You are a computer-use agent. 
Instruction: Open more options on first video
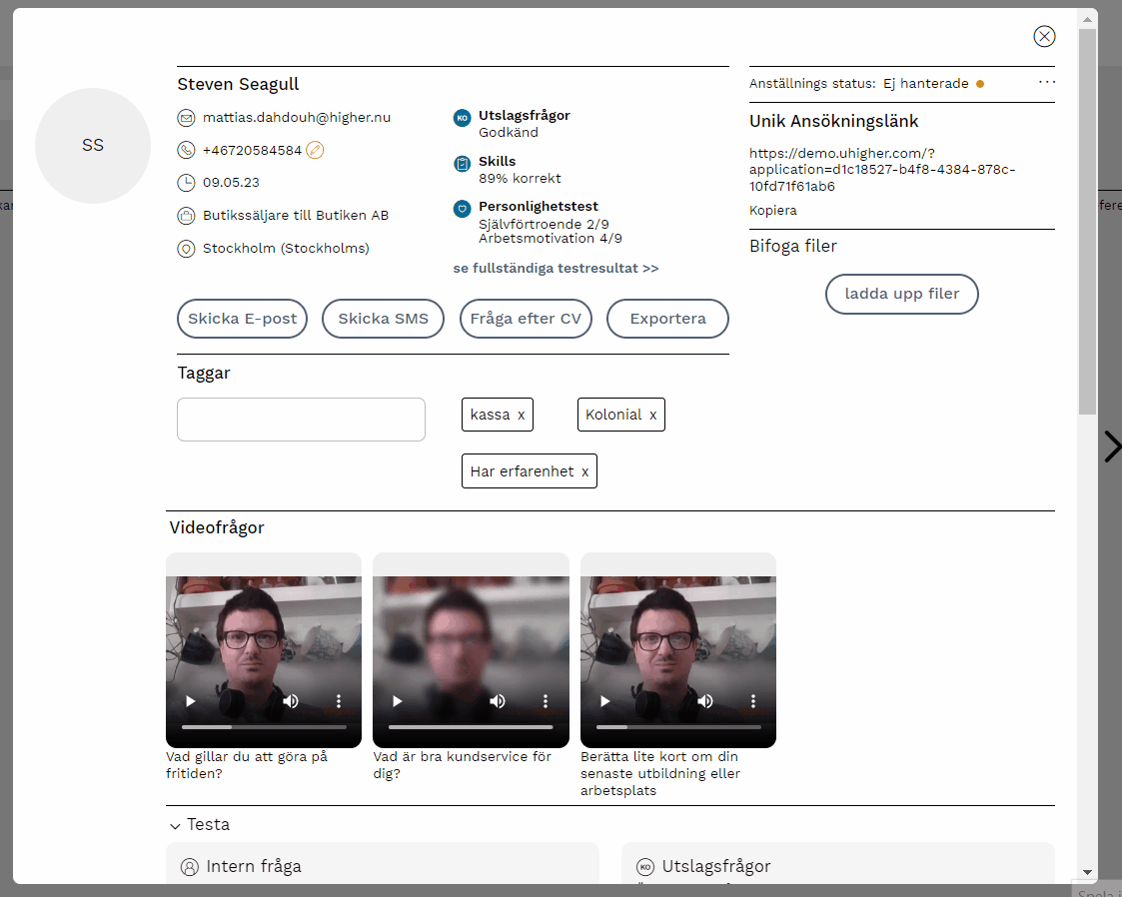(x=339, y=701)
